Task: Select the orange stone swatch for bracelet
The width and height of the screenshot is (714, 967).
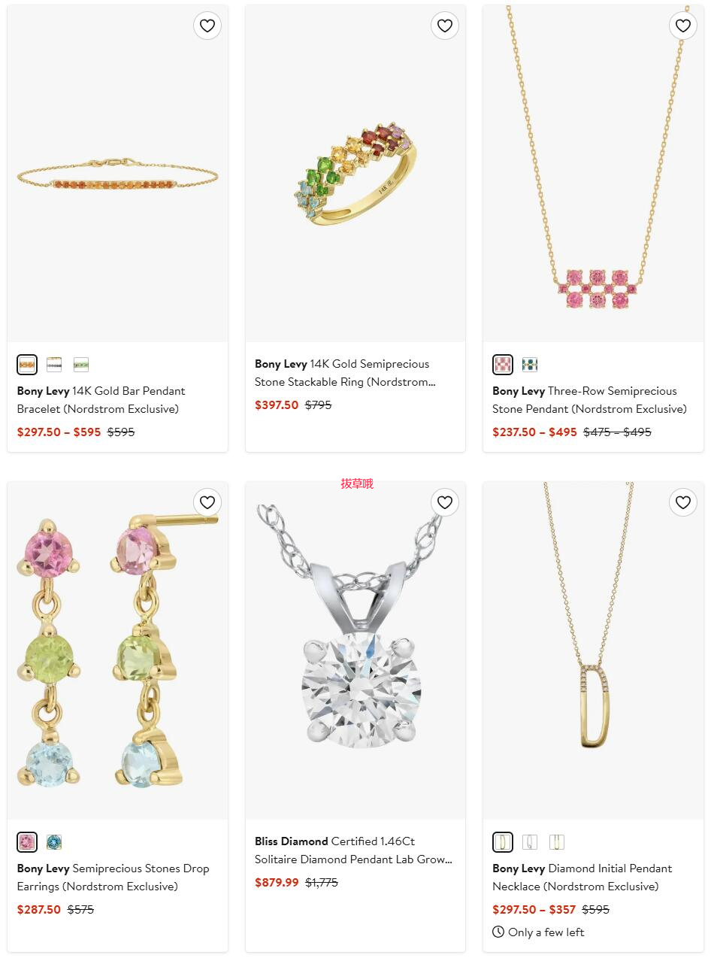Action: [27, 365]
